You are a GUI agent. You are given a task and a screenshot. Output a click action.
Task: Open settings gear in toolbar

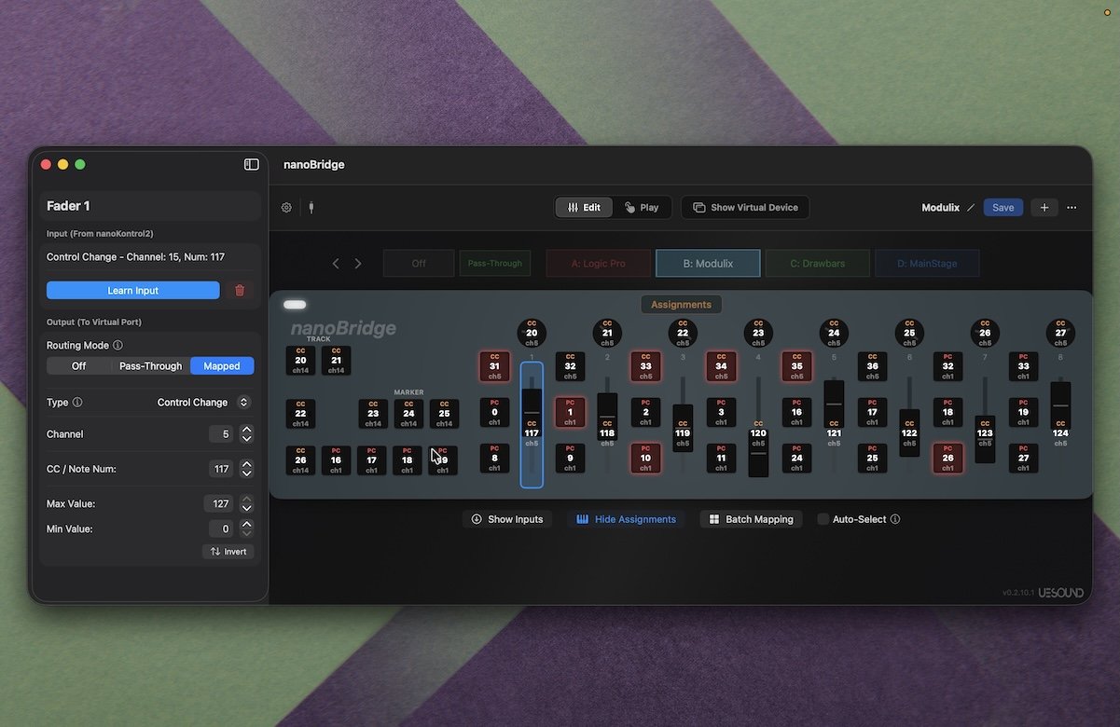point(286,208)
